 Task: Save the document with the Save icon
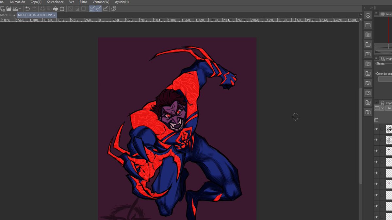point(15,9)
